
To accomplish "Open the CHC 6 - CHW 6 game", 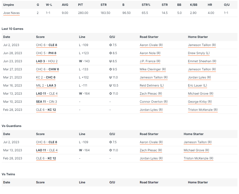I will [47, 69].
